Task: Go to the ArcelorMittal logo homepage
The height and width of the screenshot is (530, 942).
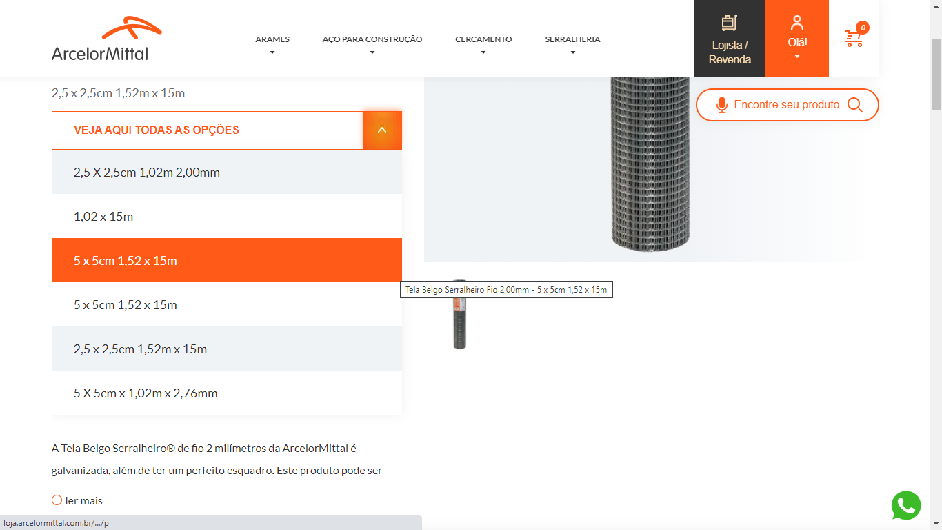Action: (107, 39)
